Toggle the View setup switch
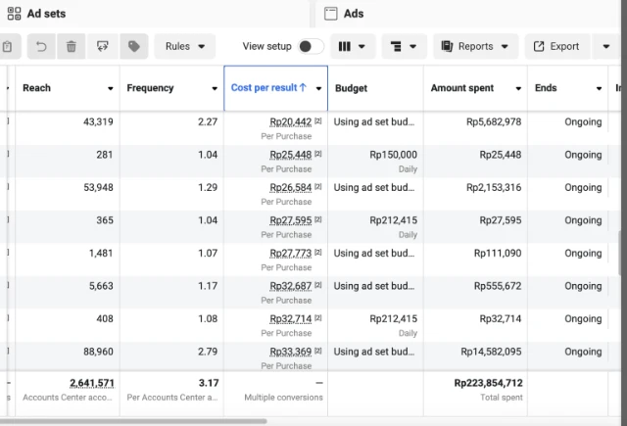Screen dimensions: 627x426 point(310,46)
